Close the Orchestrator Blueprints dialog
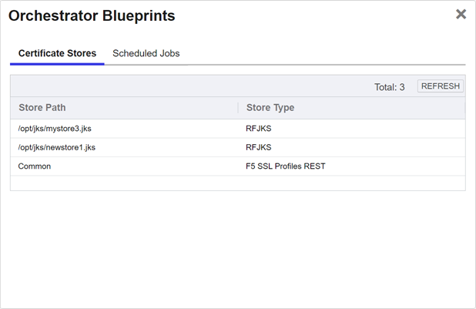 point(461,14)
